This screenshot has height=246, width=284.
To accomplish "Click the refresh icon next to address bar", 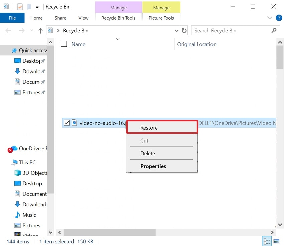I will [184, 30].
